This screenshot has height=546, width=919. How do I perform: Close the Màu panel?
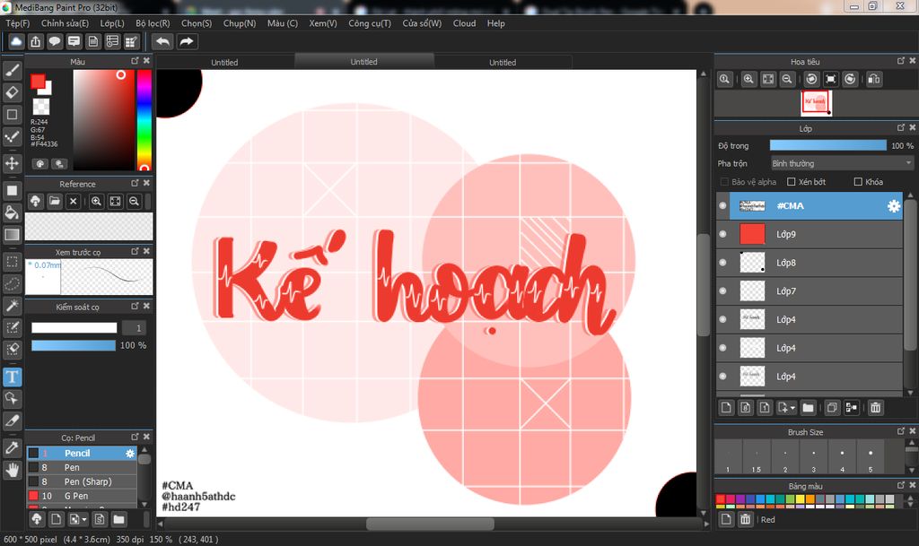tap(146, 61)
